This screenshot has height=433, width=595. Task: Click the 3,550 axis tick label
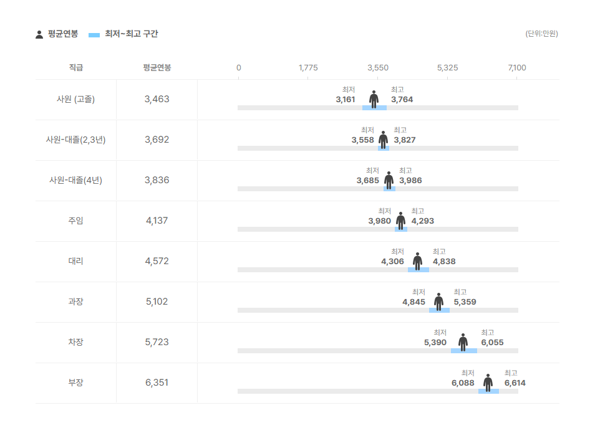click(x=378, y=68)
